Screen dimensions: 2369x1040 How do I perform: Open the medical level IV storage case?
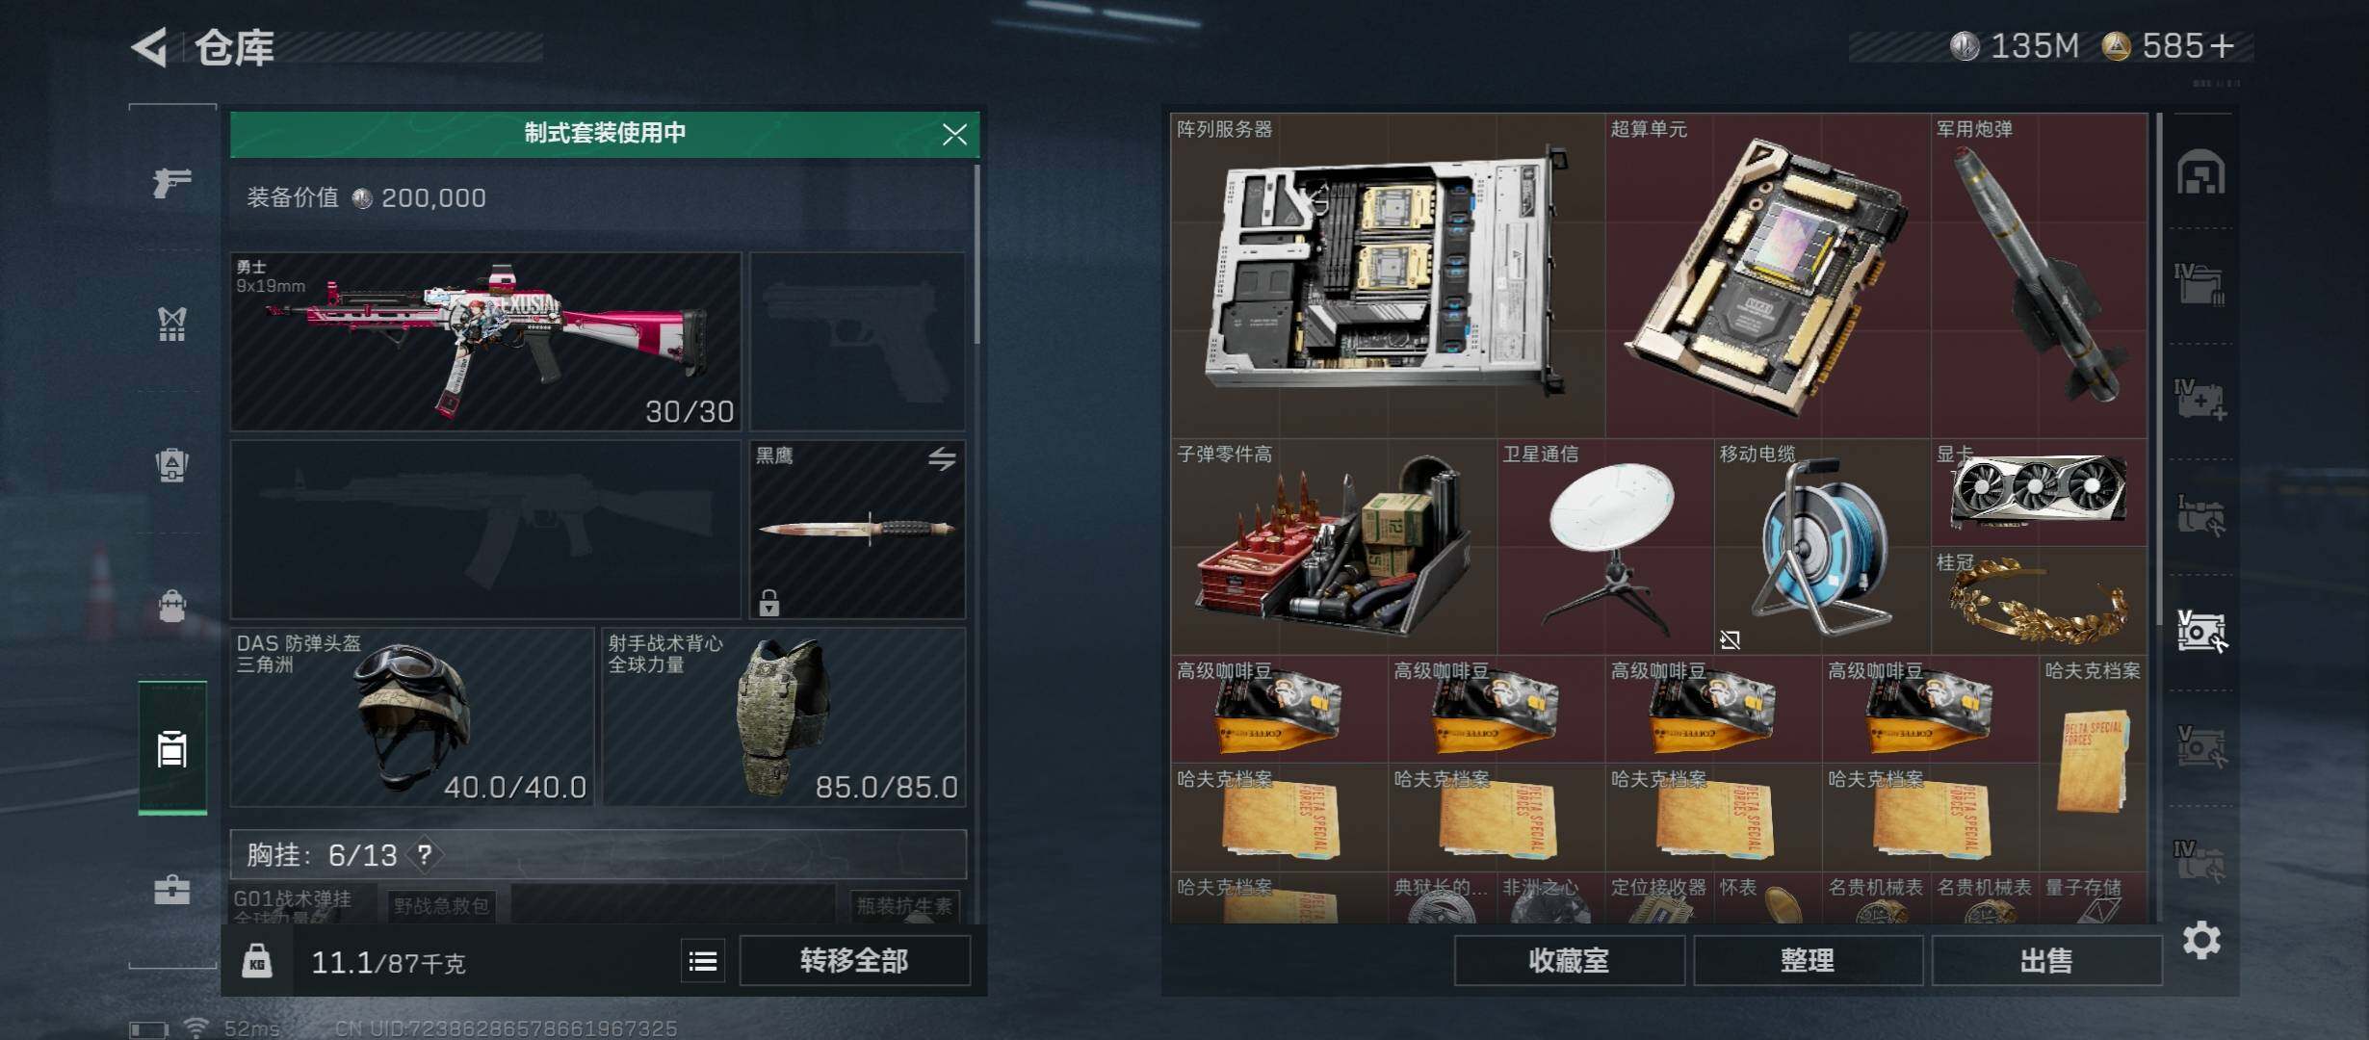pyautogui.click(x=2201, y=399)
